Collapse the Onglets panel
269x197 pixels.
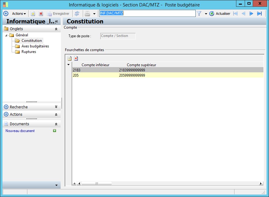56,29
